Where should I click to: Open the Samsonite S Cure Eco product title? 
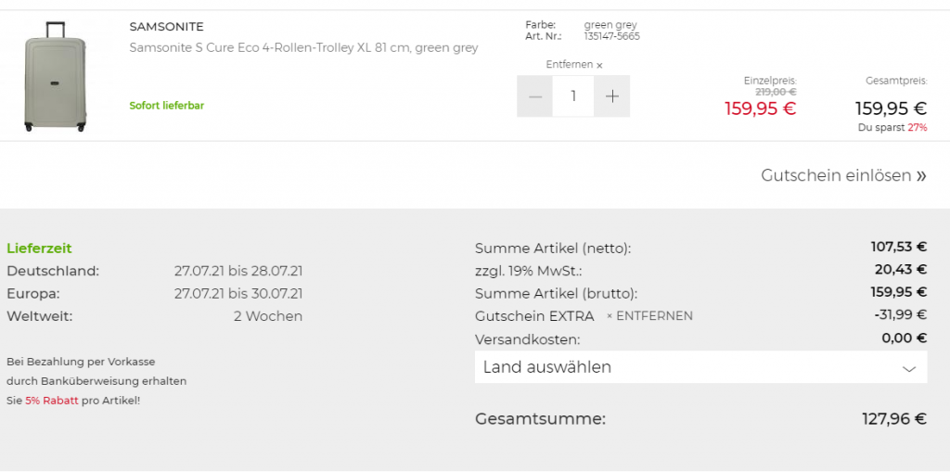[303, 47]
